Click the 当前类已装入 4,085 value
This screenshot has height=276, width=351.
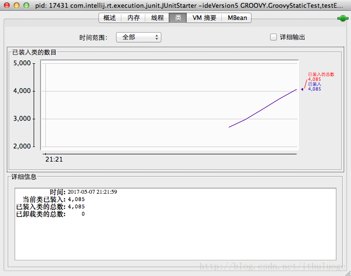pos(77,199)
